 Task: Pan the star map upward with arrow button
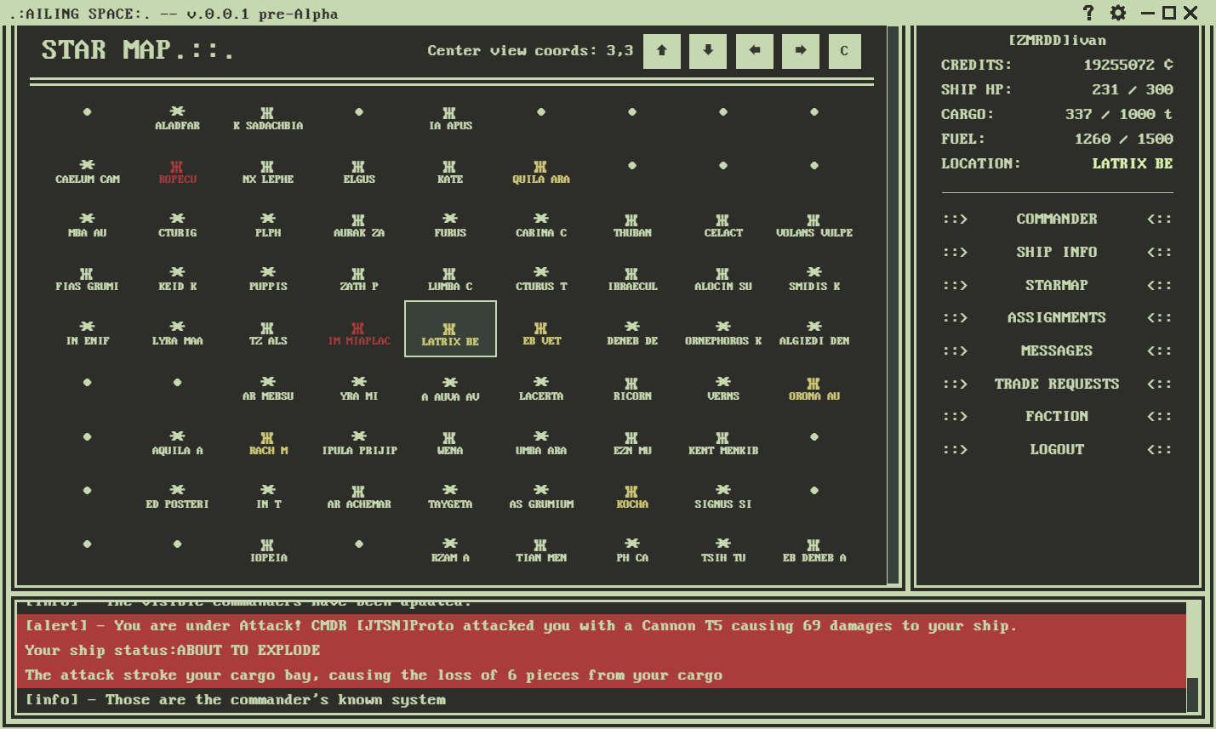tap(661, 51)
